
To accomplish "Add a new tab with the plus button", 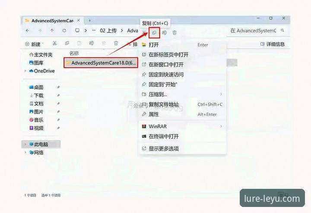I will [90, 20].
